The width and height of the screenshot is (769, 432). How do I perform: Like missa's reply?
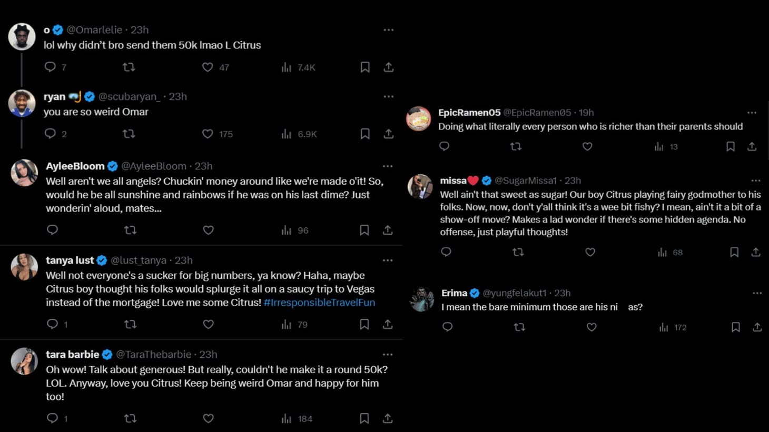(x=590, y=252)
